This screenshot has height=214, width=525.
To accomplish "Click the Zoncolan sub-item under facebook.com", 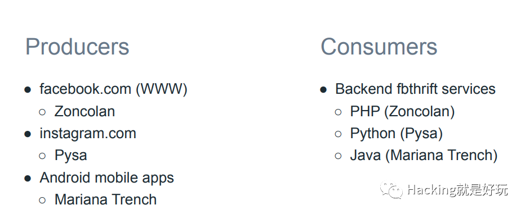I will tap(84, 111).
